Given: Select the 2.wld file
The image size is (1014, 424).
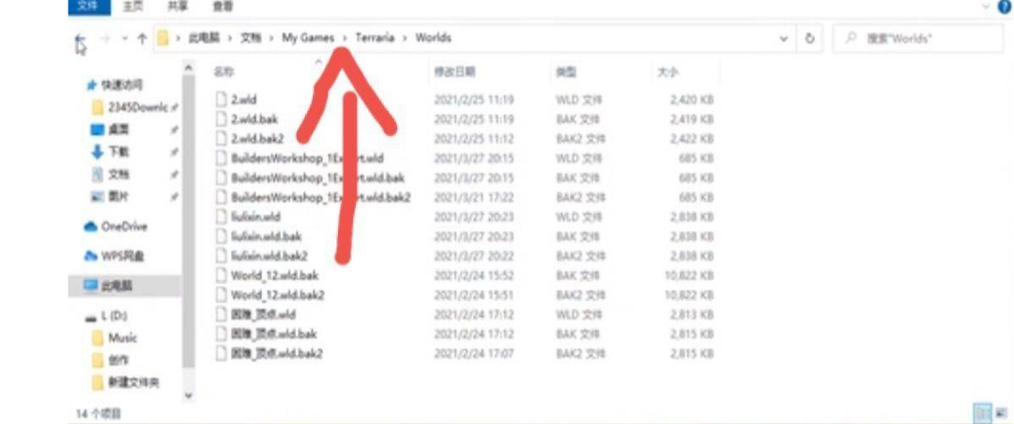Looking at the screenshot, I should (243, 98).
